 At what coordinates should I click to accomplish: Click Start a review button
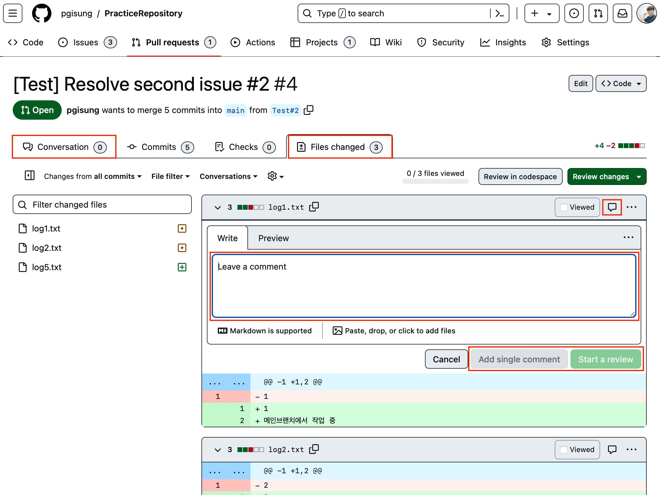point(605,359)
